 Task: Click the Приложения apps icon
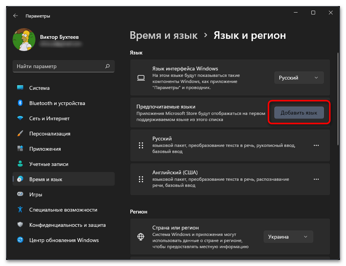(x=20, y=148)
